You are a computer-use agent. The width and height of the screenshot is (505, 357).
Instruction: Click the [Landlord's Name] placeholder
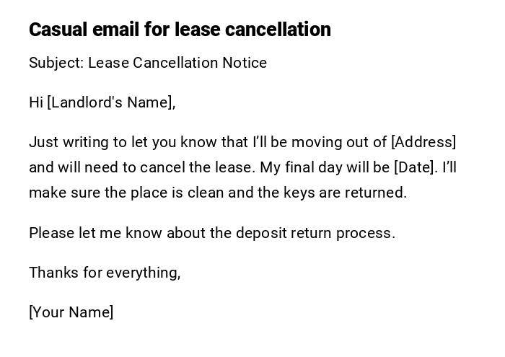pos(111,102)
